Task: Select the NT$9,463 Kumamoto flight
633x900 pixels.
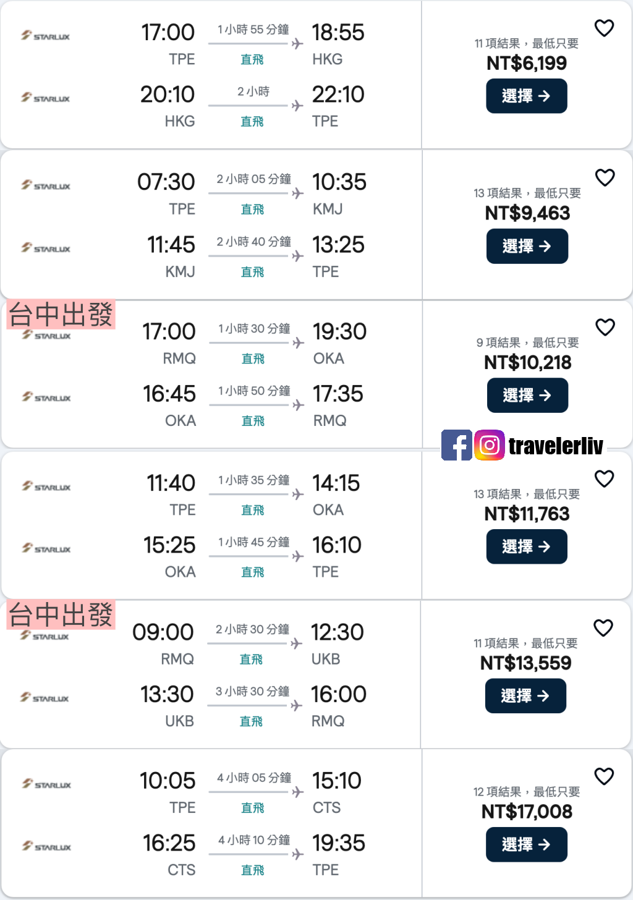Action: click(x=527, y=246)
